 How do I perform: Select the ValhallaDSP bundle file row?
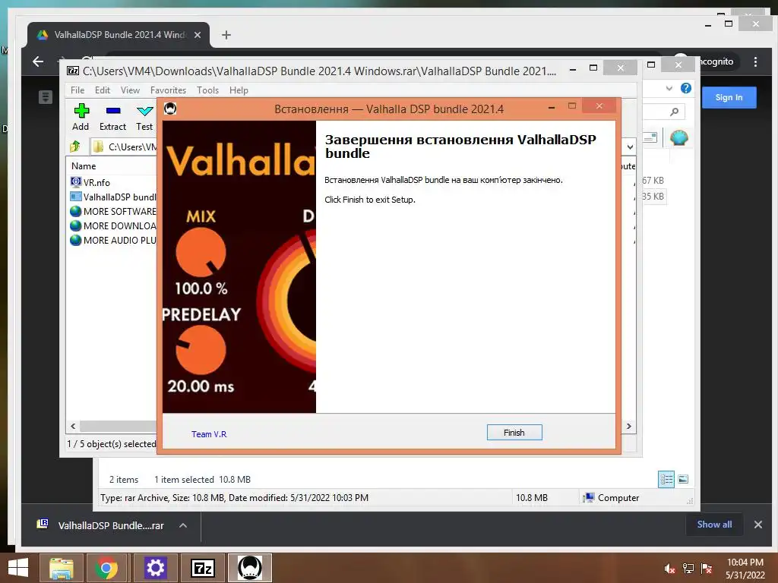click(x=113, y=197)
